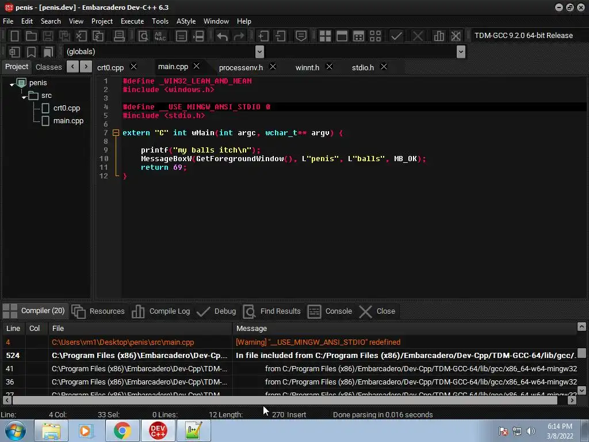This screenshot has height=442, width=589.
Task: Click the Remove from Project icon
Action: [x=280, y=36]
